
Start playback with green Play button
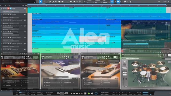(89, 93)
